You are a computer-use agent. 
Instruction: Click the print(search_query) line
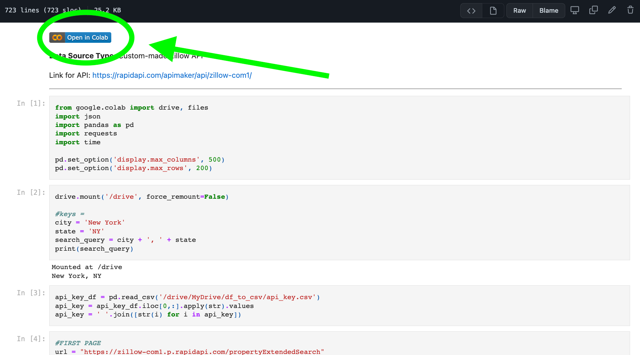pyautogui.click(x=94, y=249)
